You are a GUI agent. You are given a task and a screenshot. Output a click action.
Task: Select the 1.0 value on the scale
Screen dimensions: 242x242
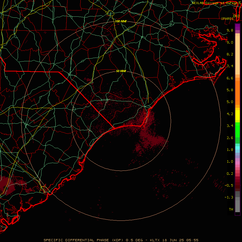(x=230, y=162)
